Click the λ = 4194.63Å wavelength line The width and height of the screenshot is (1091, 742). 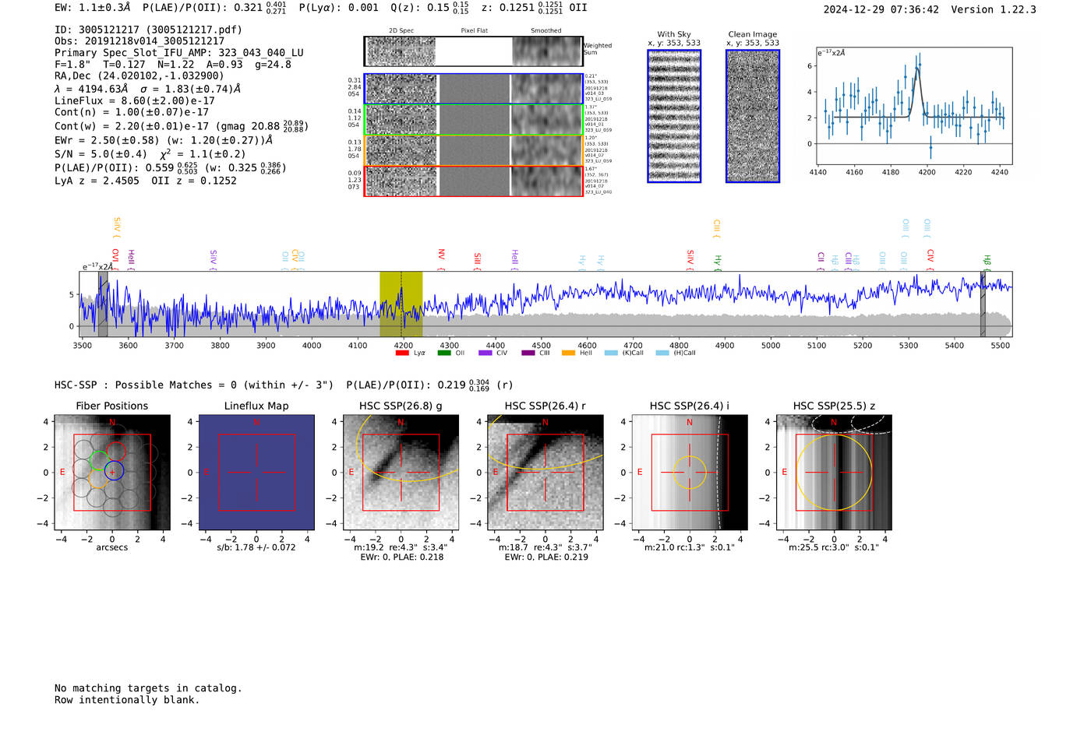pos(147,89)
